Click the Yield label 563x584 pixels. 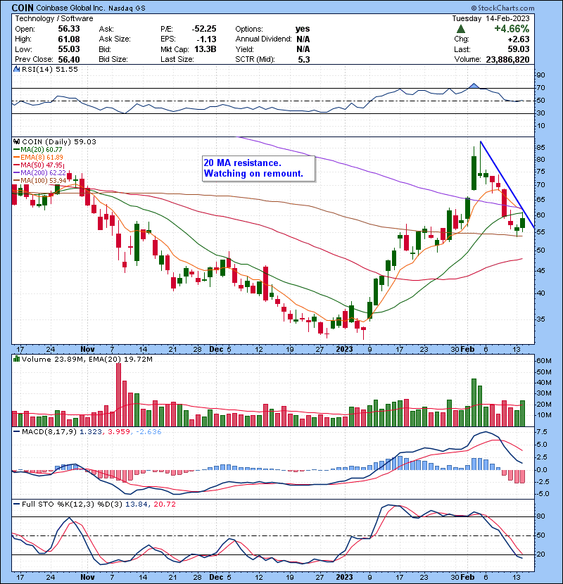click(244, 49)
